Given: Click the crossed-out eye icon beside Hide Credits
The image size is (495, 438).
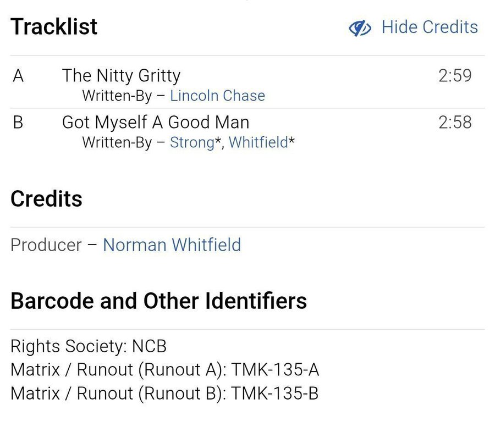Looking at the screenshot, I should coord(360,27).
